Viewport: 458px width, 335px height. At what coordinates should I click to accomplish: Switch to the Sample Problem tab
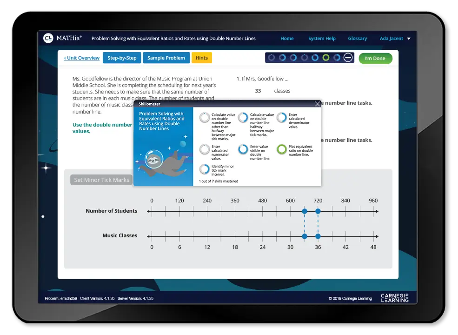coord(166,58)
